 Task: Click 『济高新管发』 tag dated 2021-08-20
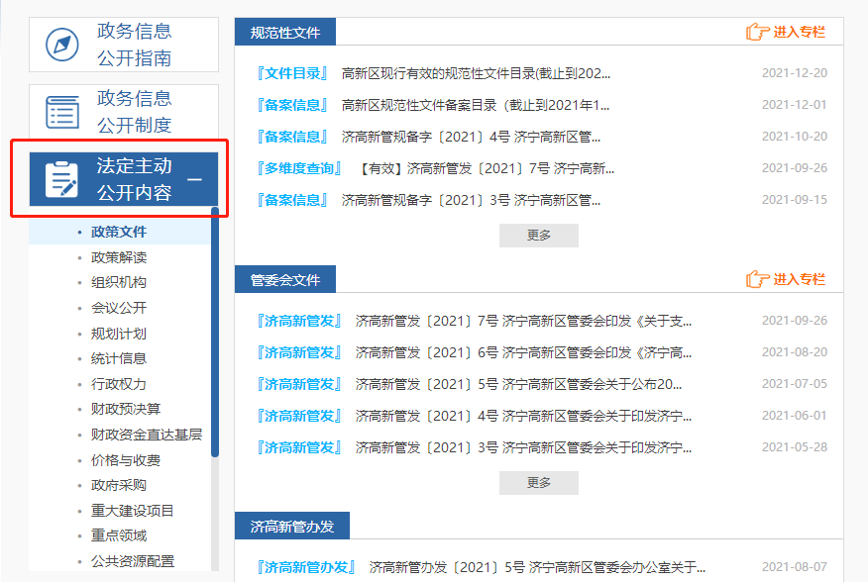(299, 352)
